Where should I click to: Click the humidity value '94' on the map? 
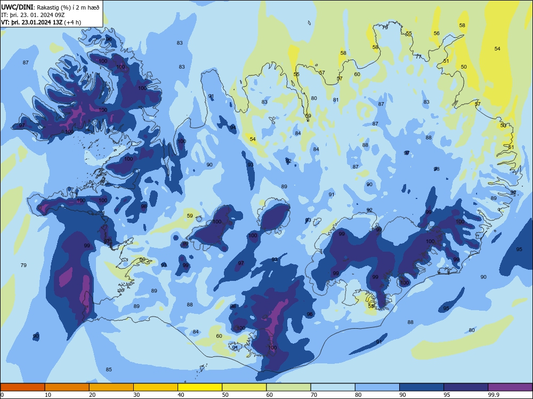tap(233, 128)
